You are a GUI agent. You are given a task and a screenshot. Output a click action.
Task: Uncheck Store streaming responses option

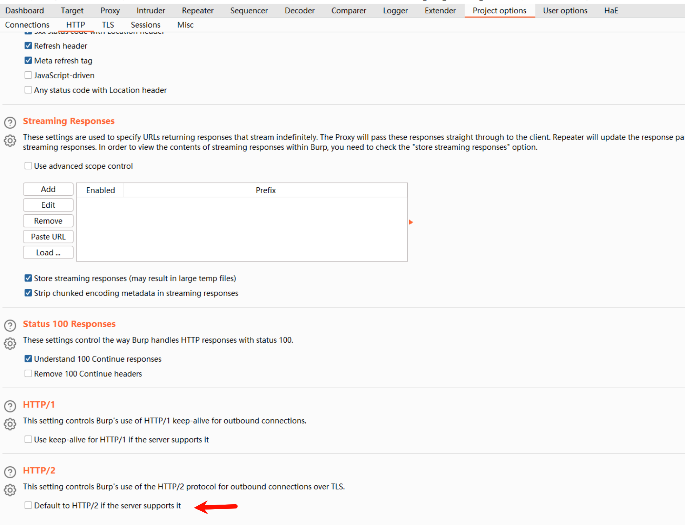click(28, 278)
